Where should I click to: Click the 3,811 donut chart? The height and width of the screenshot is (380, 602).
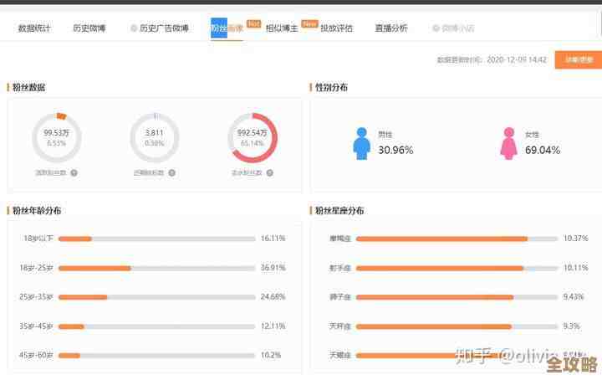coord(155,137)
